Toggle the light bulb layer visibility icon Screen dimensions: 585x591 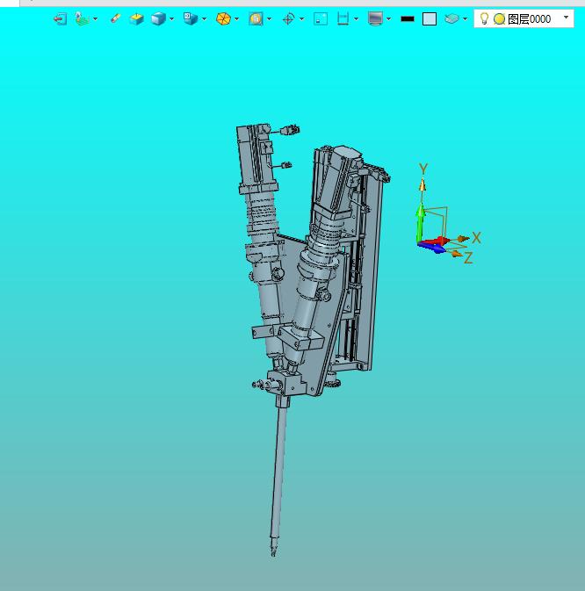tap(484, 18)
